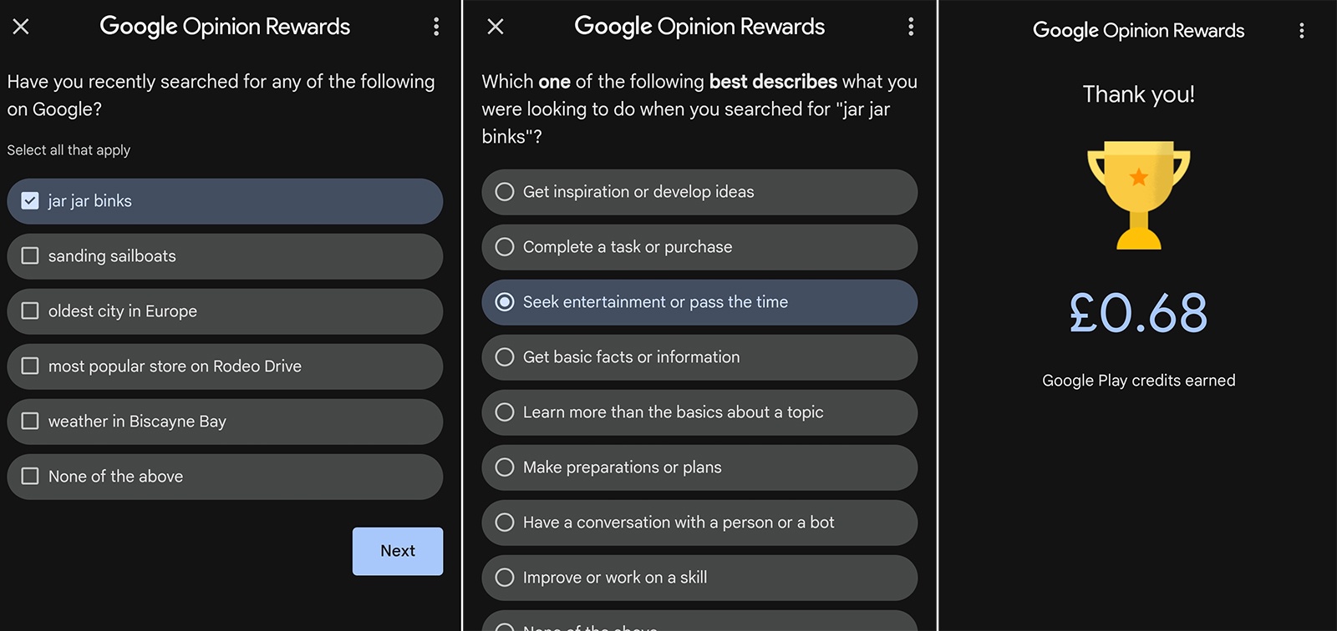1337x631 pixels.
Task: Choose "Complete a task or purchase"
Action: pyautogui.click(x=505, y=247)
